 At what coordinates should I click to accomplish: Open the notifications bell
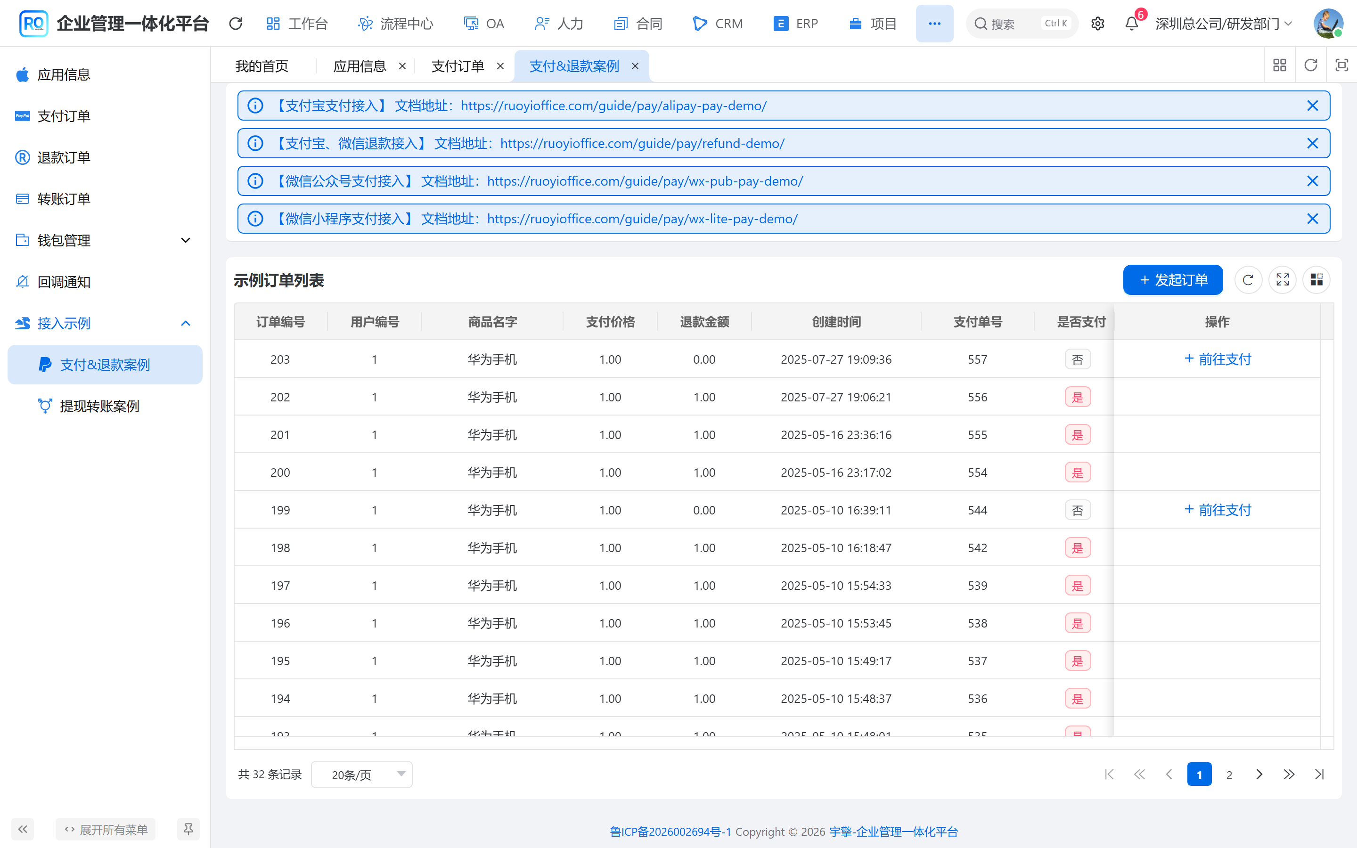tap(1132, 24)
